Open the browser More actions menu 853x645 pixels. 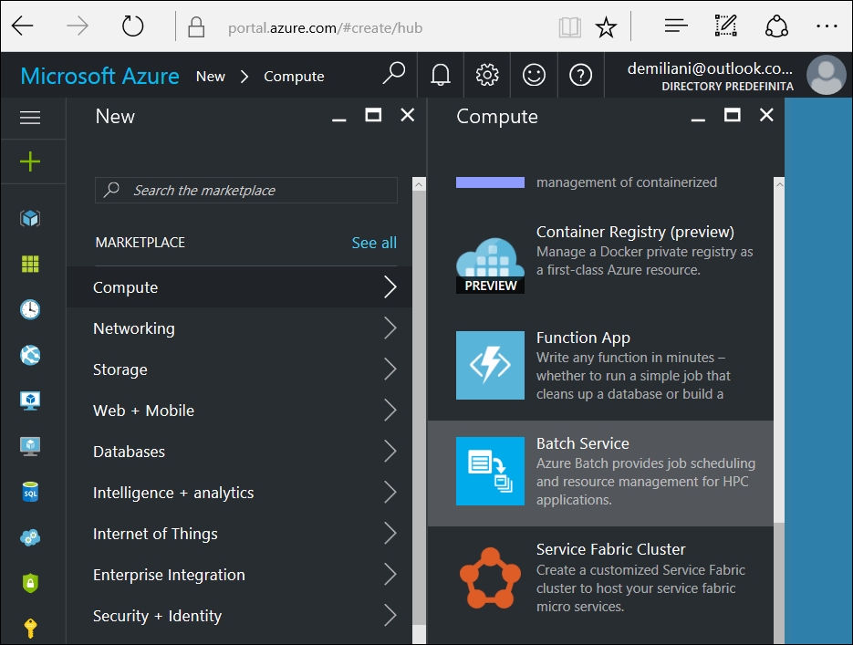[x=827, y=26]
